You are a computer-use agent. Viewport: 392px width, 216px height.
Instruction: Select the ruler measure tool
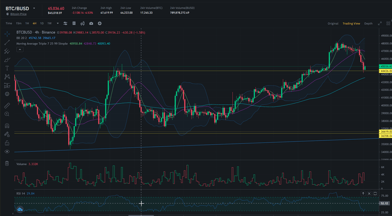pyautogui.click(x=7, y=106)
